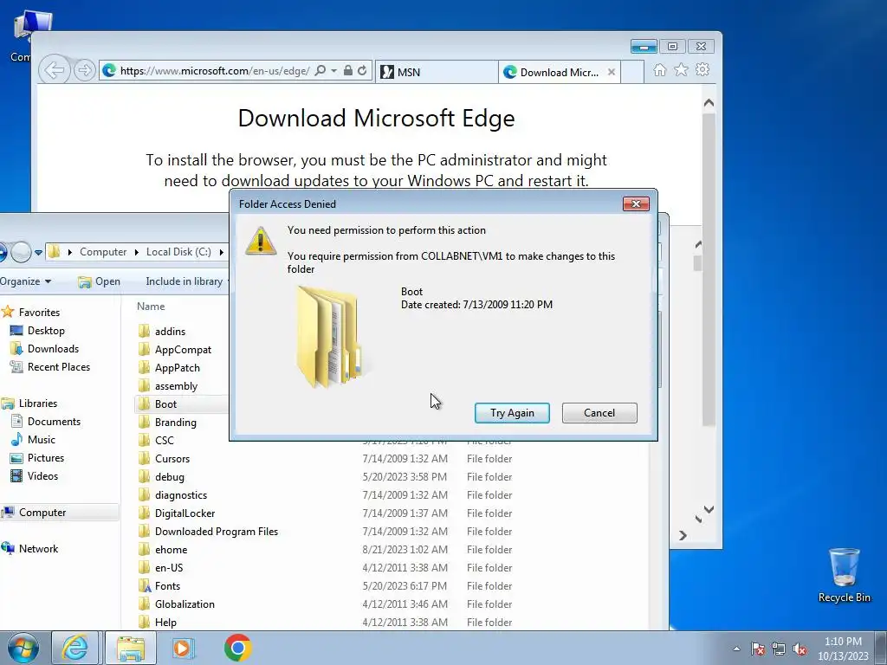Screen dimensions: 887x665
Task: Select Favorites in navigation pane
Action: (39, 312)
